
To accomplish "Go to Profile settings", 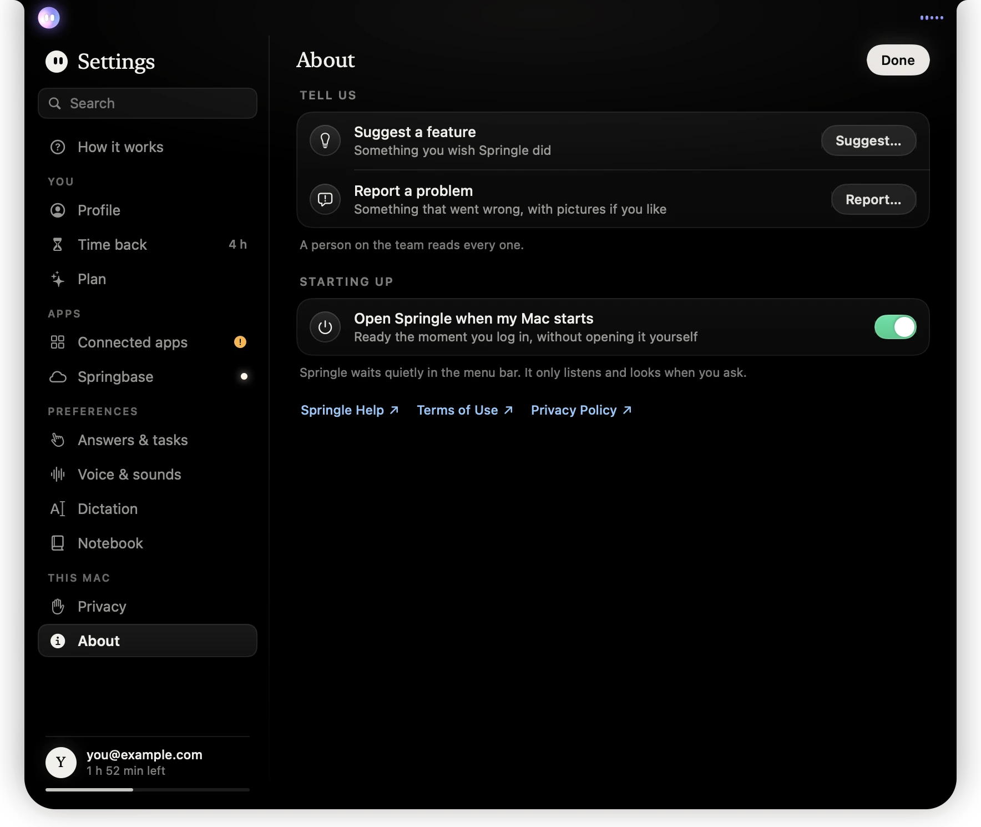I will (148, 210).
